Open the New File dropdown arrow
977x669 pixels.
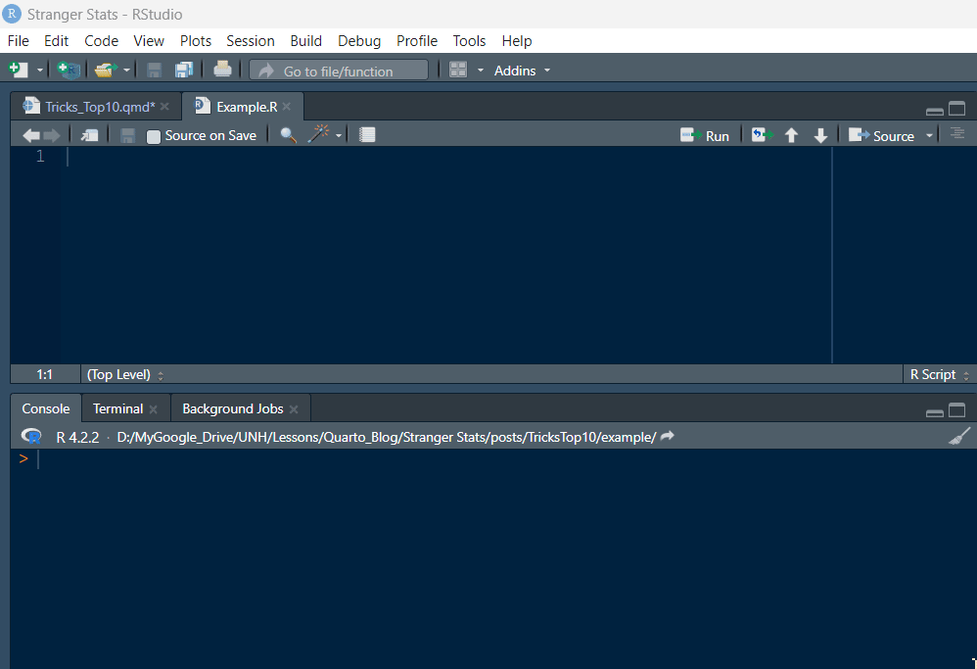(40, 71)
